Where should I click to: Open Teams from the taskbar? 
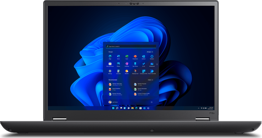click(x=148, y=108)
